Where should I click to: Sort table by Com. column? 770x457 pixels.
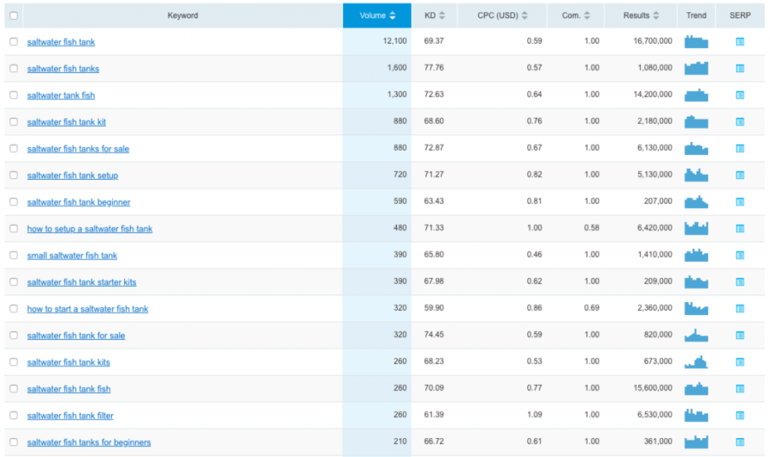click(576, 15)
